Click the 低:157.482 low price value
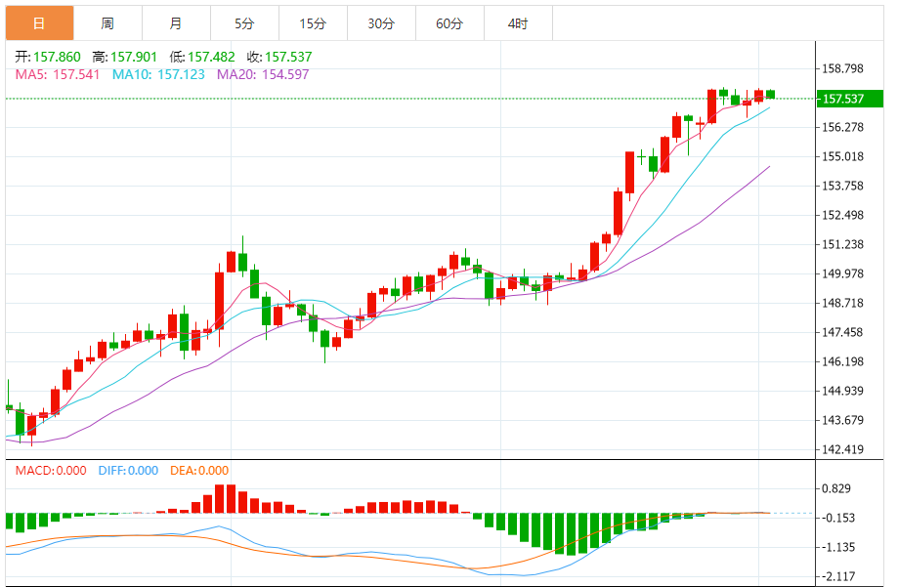This screenshot has width=898, height=587. (202, 57)
